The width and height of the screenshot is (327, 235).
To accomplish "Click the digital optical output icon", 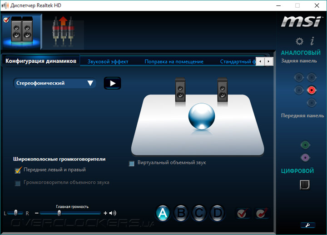I will [305, 185].
